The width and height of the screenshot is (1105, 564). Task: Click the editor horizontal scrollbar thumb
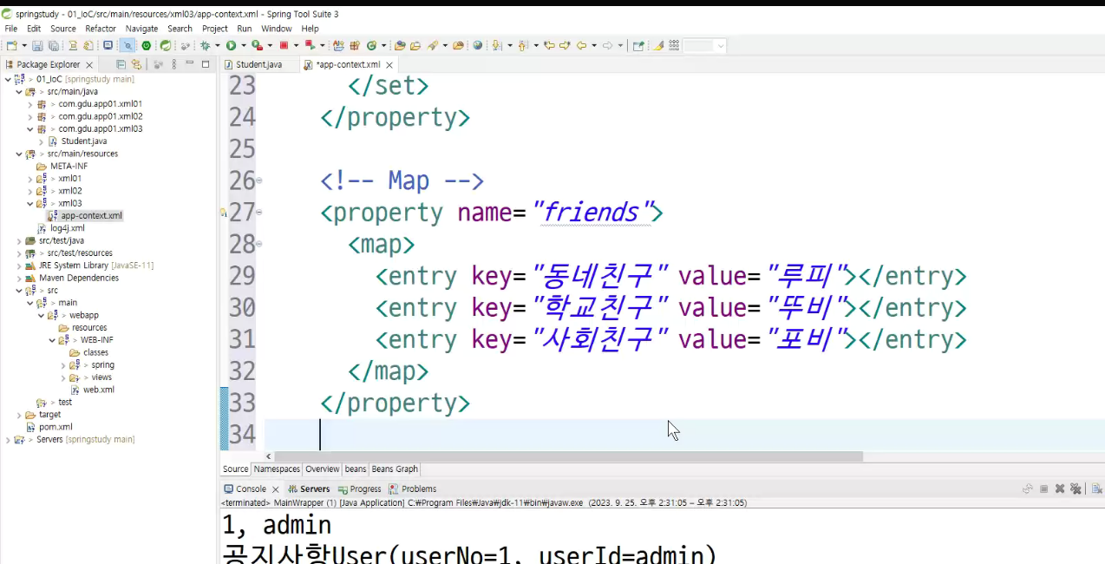pos(571,456)
